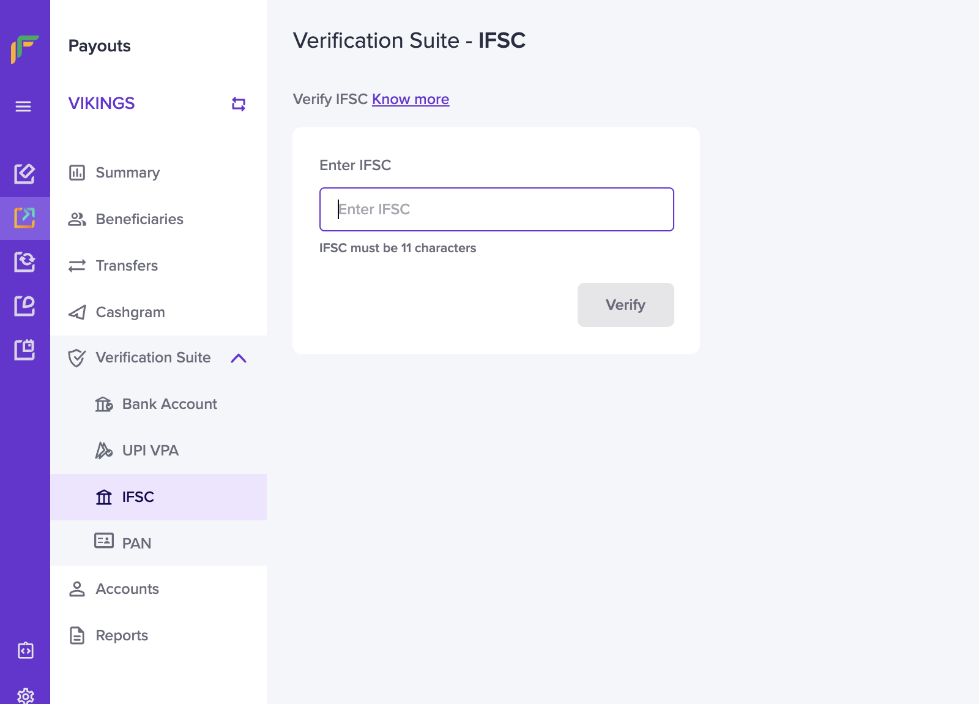The height and width of the screenshot is (704, 979).
Task: Select UPI VPA verification
Action: 151,451
